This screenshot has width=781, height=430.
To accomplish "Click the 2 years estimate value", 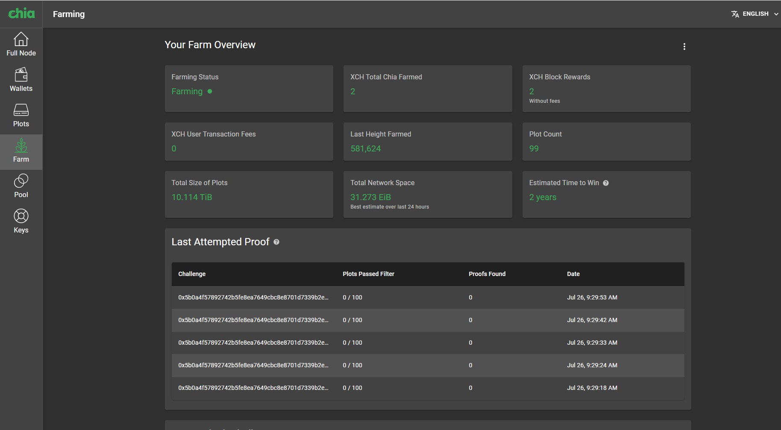I will [543, 197].
